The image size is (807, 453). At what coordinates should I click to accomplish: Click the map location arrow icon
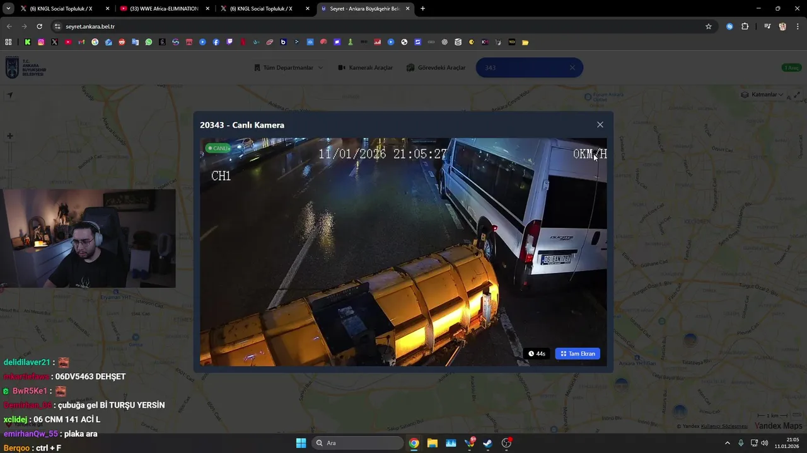pyautogui.click(x=9, y=95)
